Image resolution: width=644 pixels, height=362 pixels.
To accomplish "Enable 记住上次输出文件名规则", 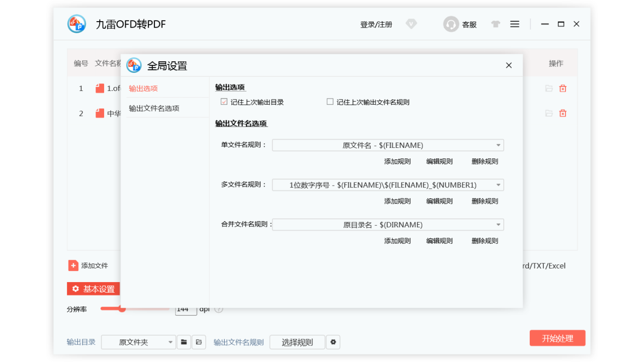I will click(x=330, y=101).
